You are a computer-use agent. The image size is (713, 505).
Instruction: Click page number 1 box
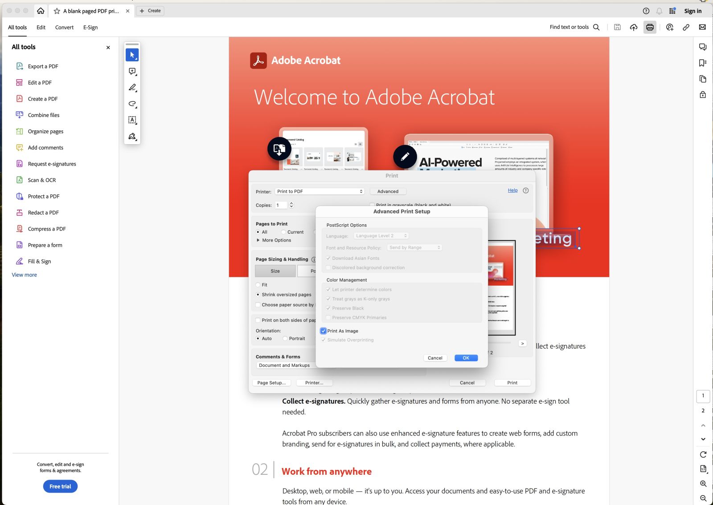pos(703,396)
